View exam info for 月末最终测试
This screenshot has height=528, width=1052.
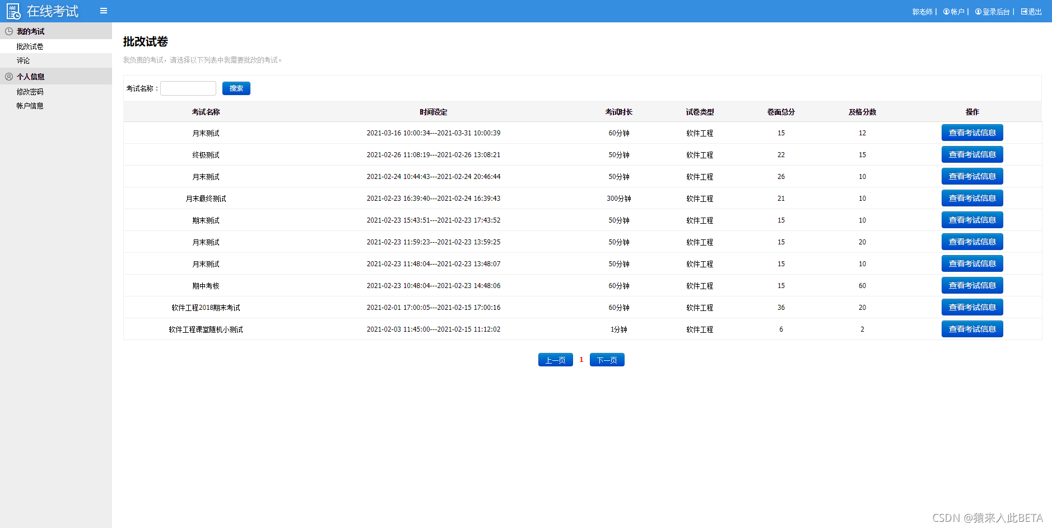click(x=972, y=198)
